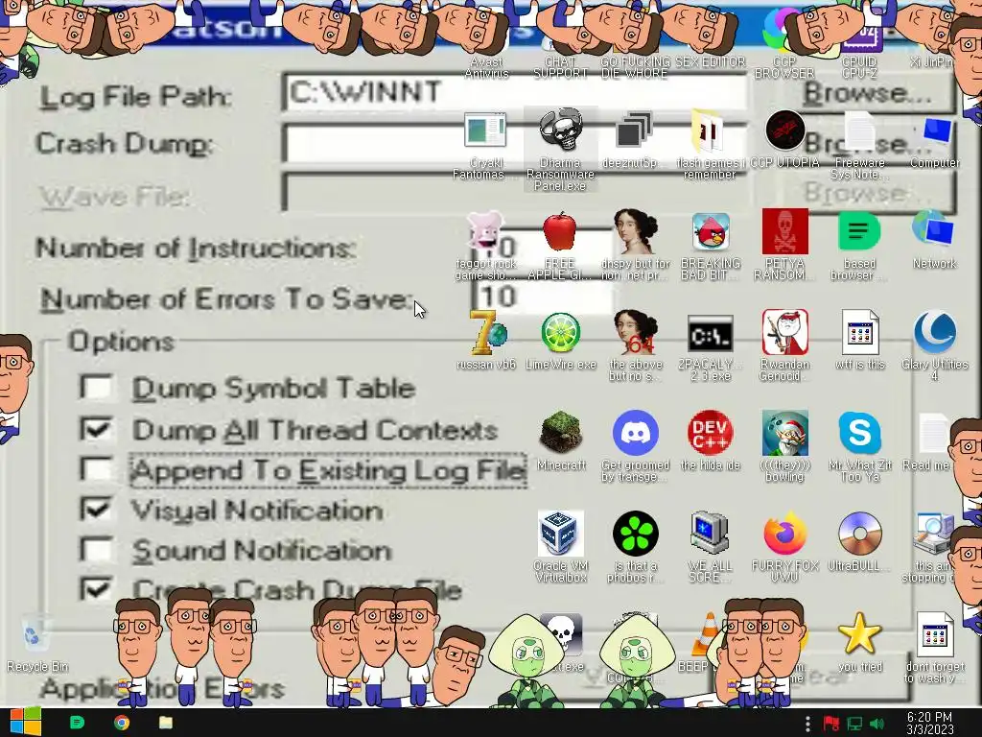Open the Freeware Sys Note document icon
The height and width of the screenshot is (737, 982).
click(x=859, y=131)
